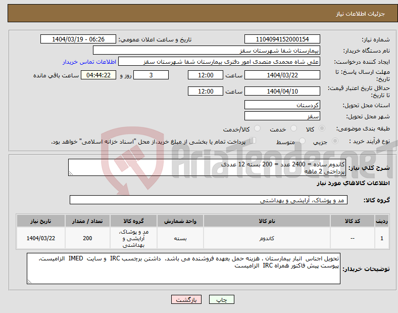Select the متوسط purchase type radio
398x313 pixels.
coord(302,141)
